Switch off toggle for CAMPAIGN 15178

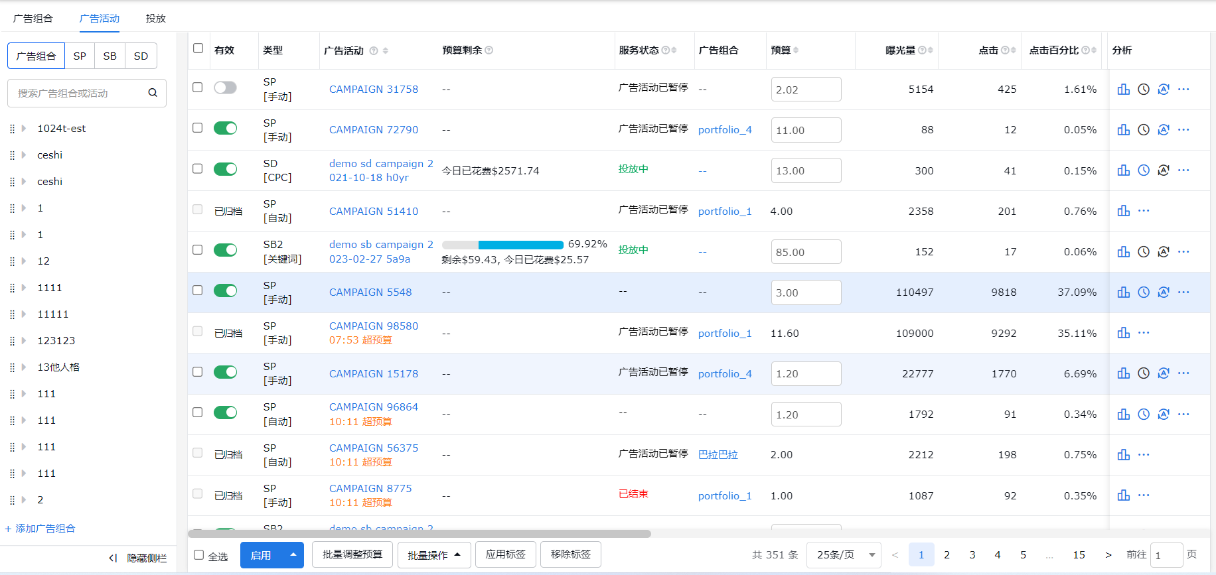225,372
